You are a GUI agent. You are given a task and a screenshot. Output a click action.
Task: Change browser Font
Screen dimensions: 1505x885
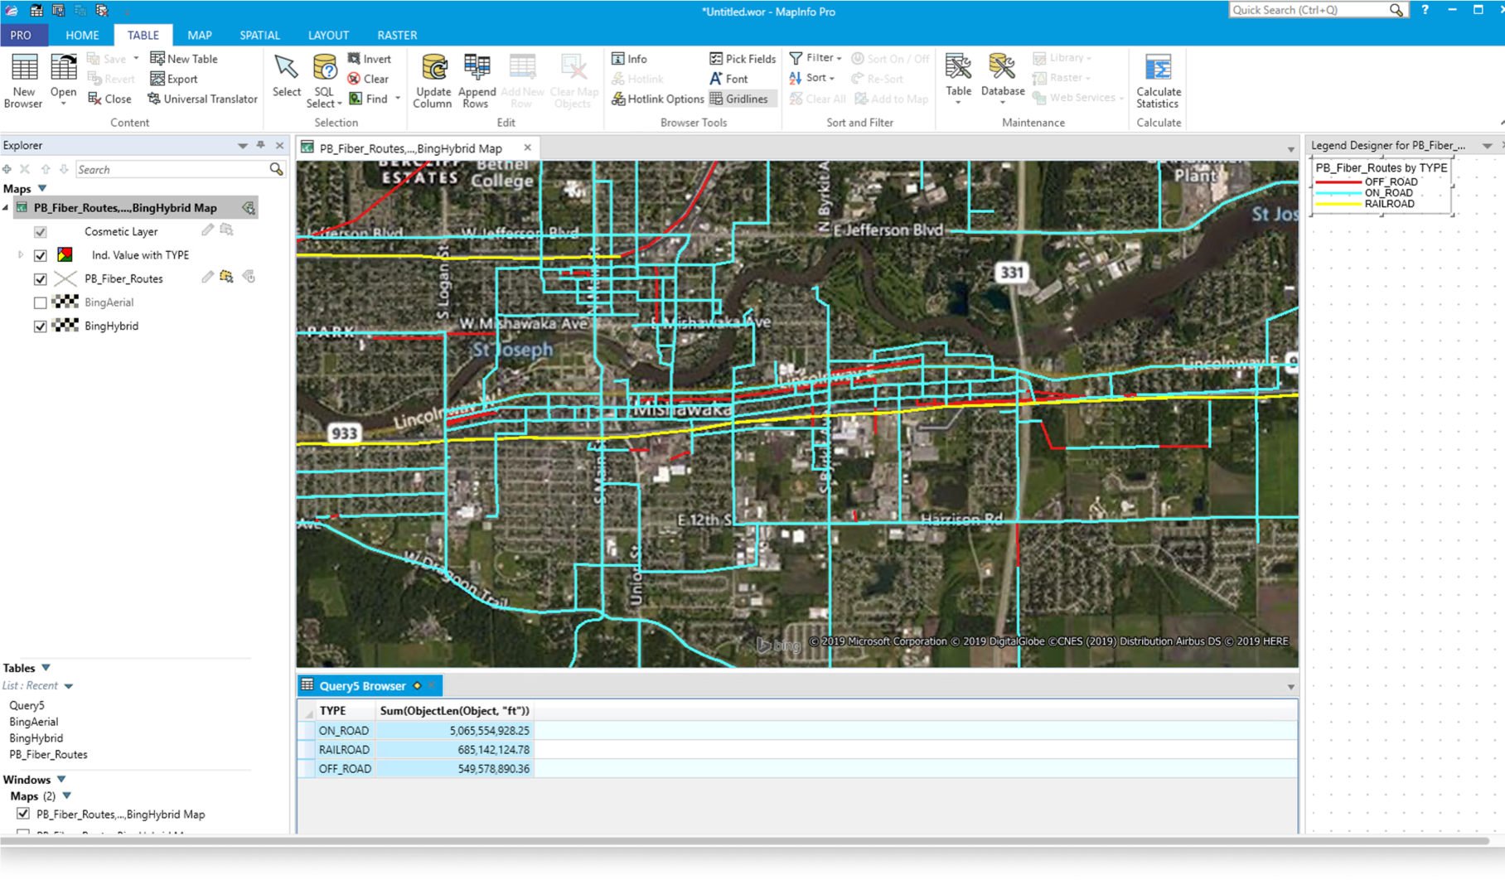728,79
